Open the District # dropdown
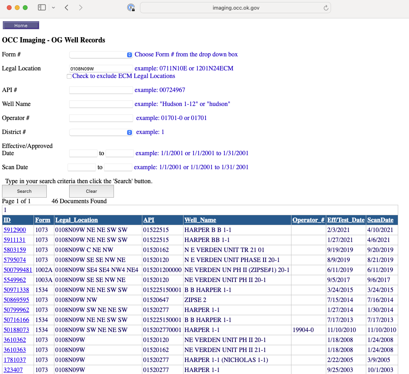 point(101,132)
